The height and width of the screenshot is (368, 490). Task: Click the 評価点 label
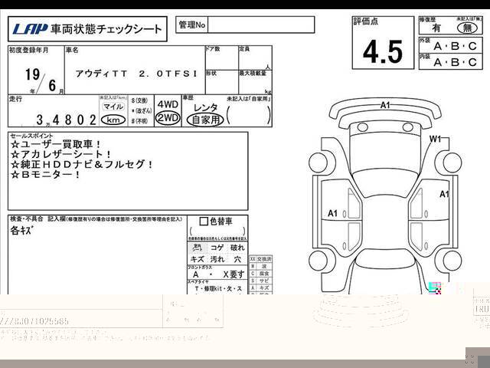click(x=365, y=21)
